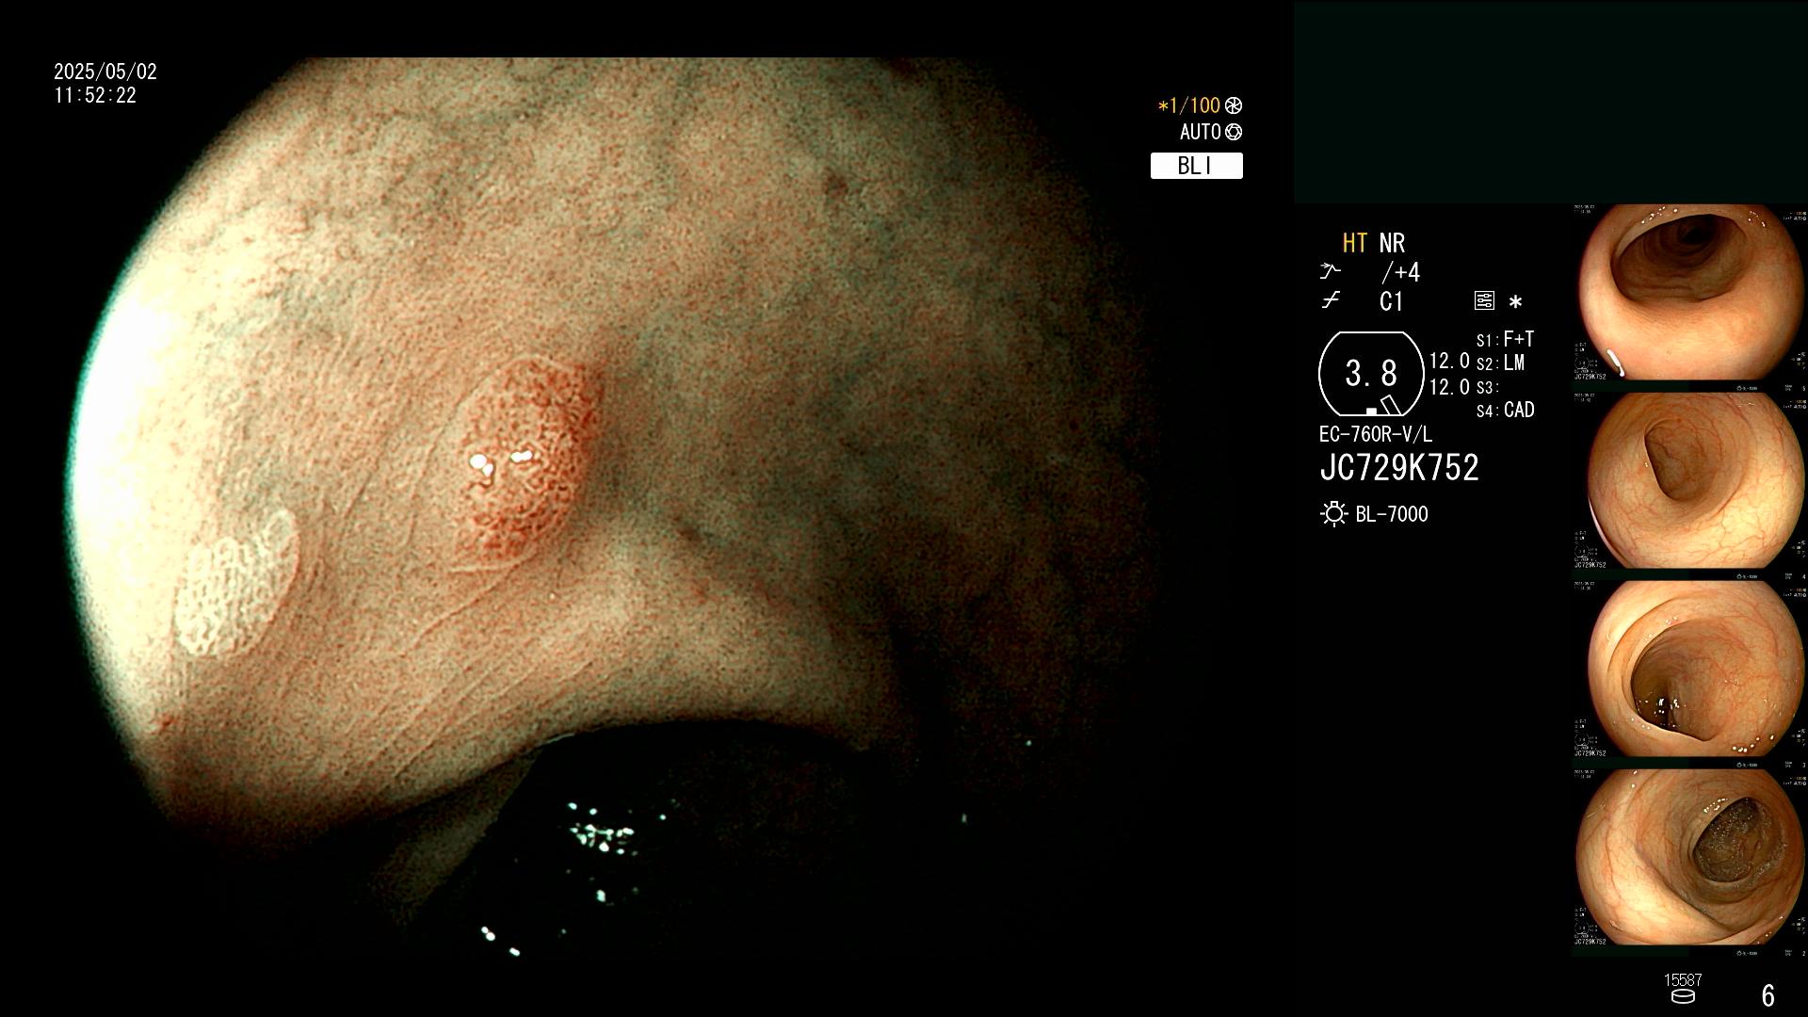This screenshot has height=1017, width=1808.
Task: Click the S2: LM switch assignment
Action: point(1500,363)
